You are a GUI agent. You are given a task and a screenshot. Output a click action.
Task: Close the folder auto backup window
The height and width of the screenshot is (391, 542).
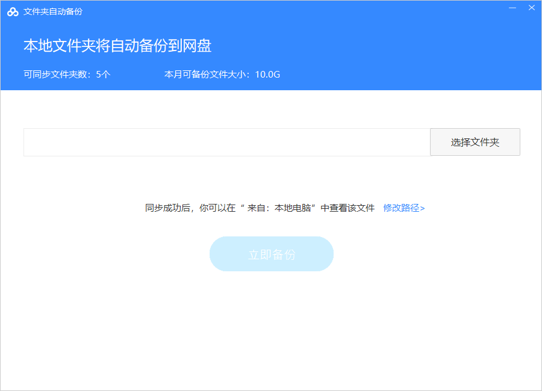(x=532, y=8)
